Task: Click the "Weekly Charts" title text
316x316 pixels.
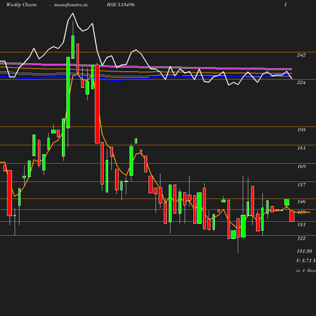Action: coord(21,4)
